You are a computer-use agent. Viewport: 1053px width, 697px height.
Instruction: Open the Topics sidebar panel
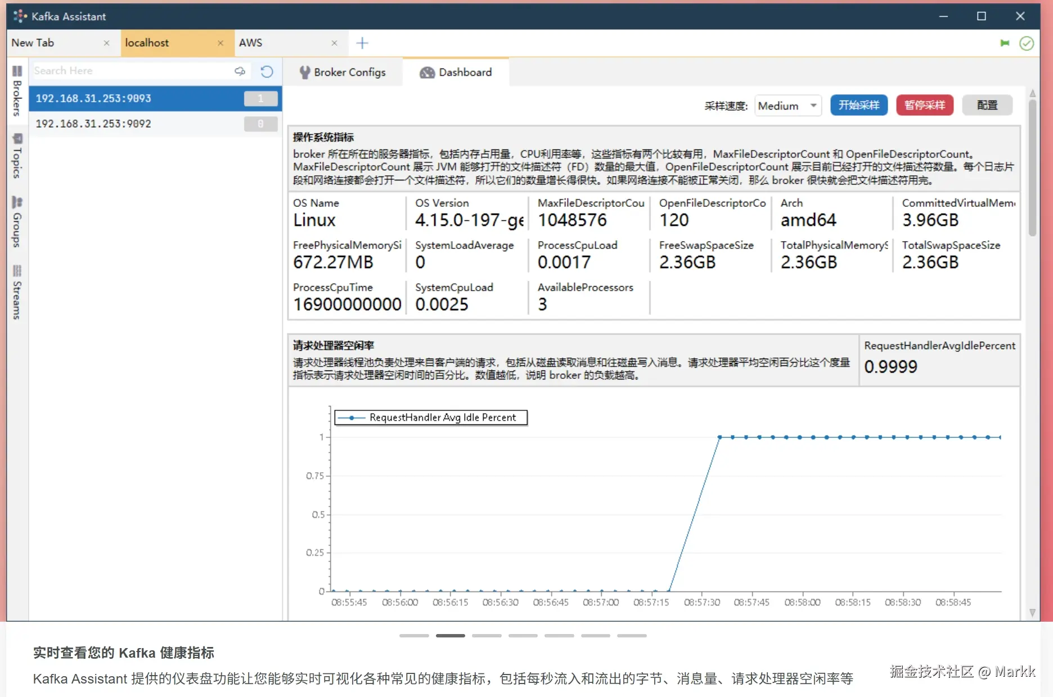[17, 156]
